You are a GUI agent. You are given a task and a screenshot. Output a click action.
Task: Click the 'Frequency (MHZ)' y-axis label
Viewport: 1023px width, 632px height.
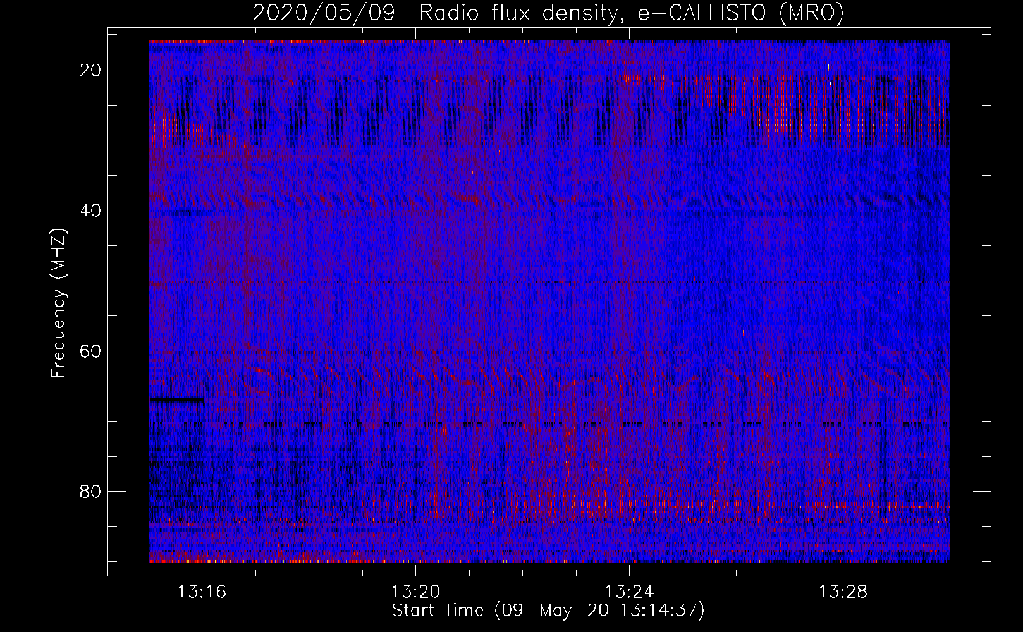tap(58, 303)
